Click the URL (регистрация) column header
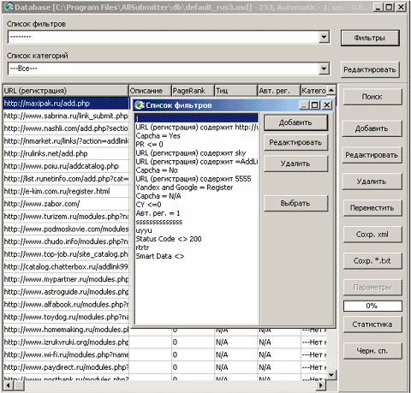Viewport: 411px width, 393px height. pyautogui.click(x=66, y=91)
